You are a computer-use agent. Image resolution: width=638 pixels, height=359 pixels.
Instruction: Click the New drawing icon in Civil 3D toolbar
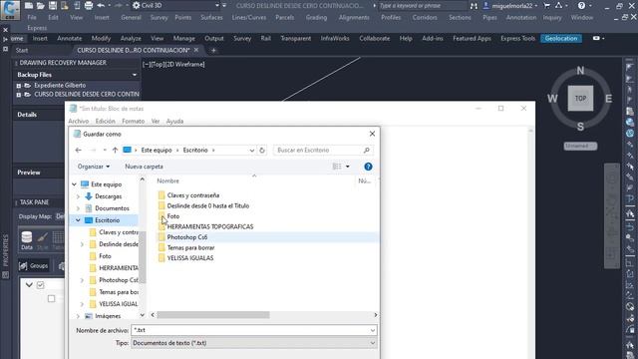tap(29, 6)
